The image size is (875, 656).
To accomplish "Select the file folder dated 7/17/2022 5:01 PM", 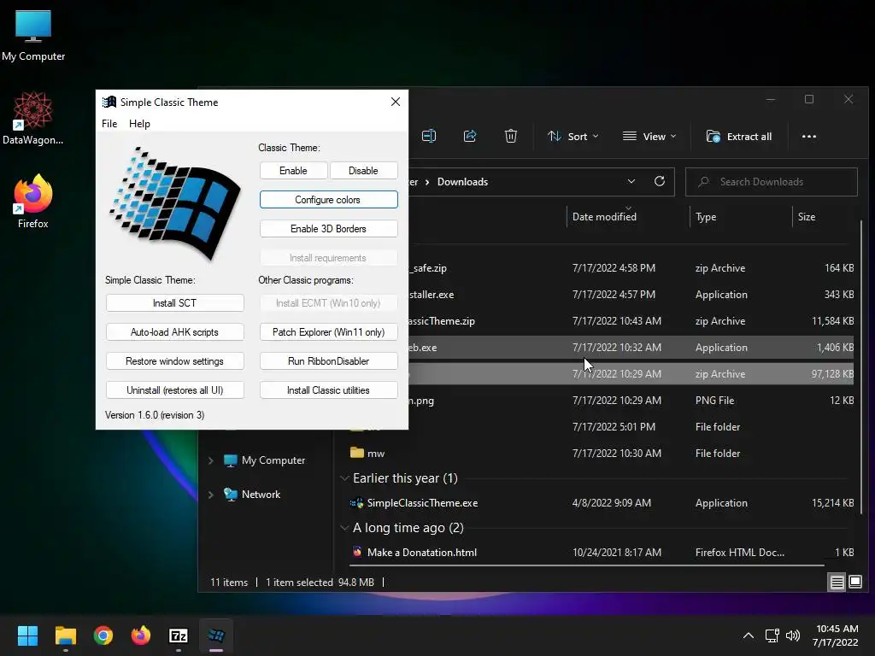I will coord(631,427).
